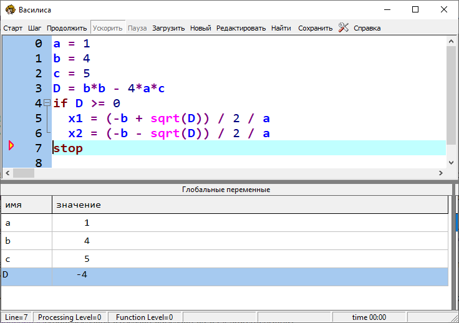Click Шаг to step one line
This screenshot has width=459, height=323.
35,28
